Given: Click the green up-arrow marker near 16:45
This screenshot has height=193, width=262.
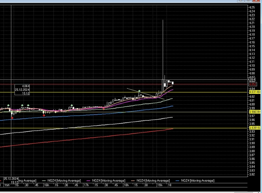Looking at the screenshot, I should click(72, 105).
